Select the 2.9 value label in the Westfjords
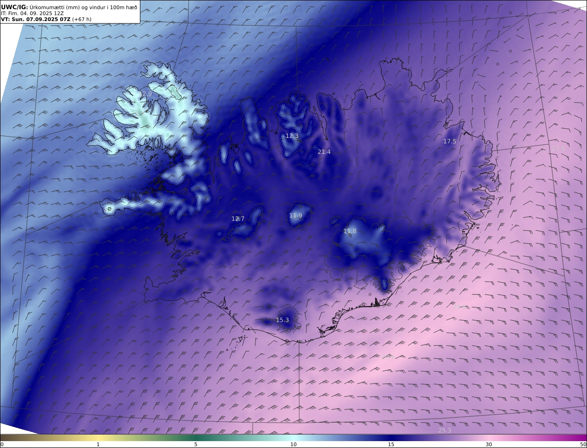Screen dimensions: 587x448 click(147, 94)
